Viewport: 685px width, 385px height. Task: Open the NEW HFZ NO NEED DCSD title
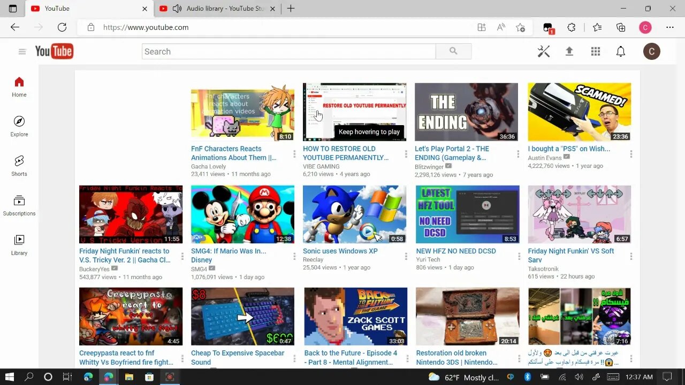coord(456,251)
